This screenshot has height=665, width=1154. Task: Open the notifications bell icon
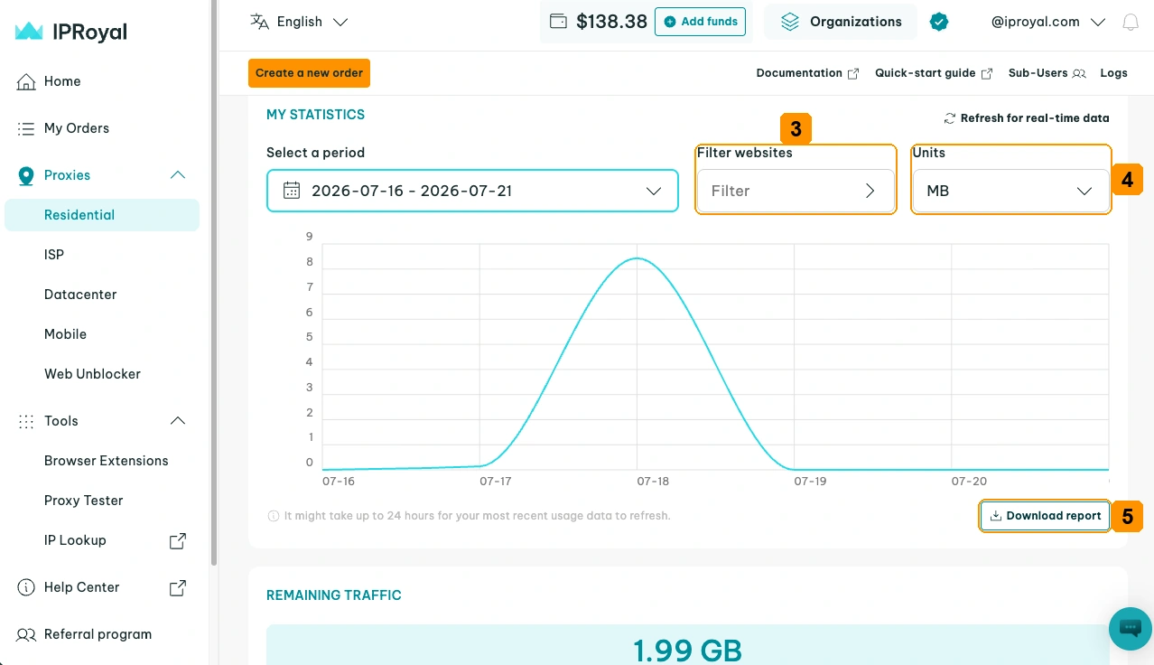pos(1130,23)
